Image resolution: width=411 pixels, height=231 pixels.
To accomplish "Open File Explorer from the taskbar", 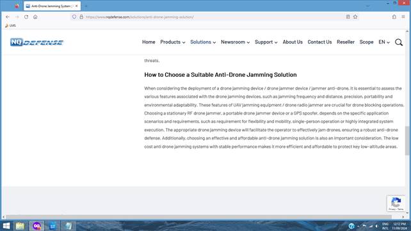I will pos(20,226).
